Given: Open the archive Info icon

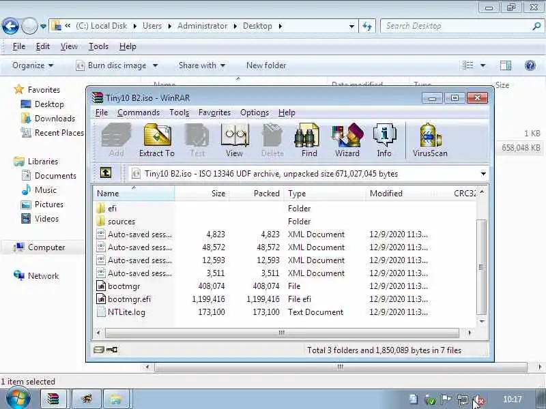Looking at the screenshot, I should click(384, 140).
